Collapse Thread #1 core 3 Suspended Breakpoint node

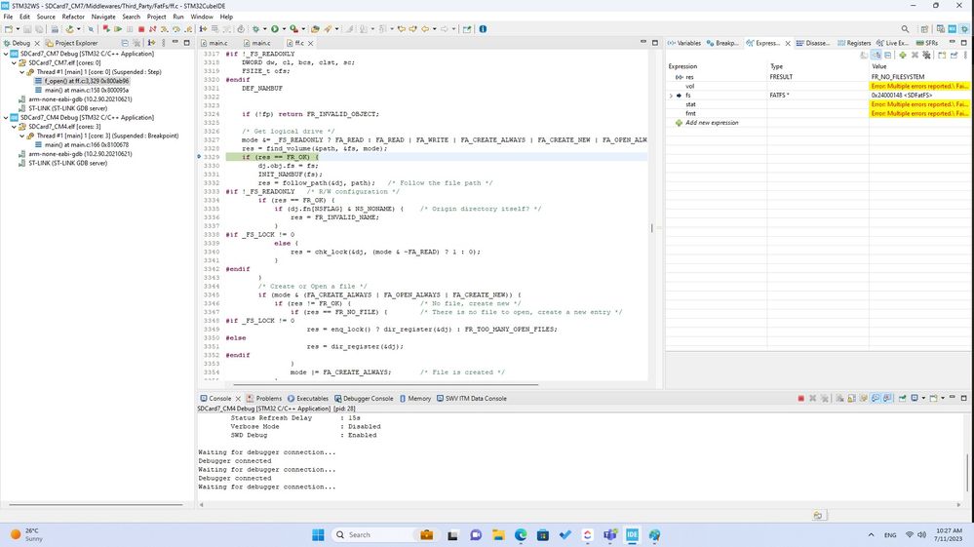pyautogui.click(x=21, y=136)
